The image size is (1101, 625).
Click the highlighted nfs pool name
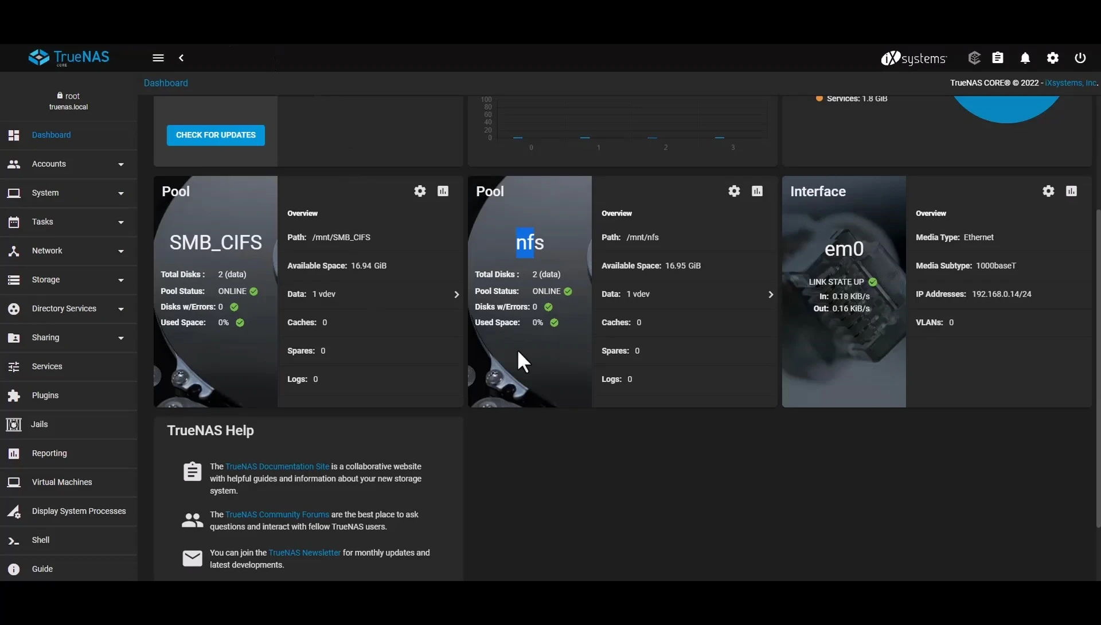pyautogui.click(x=529, y=243)
